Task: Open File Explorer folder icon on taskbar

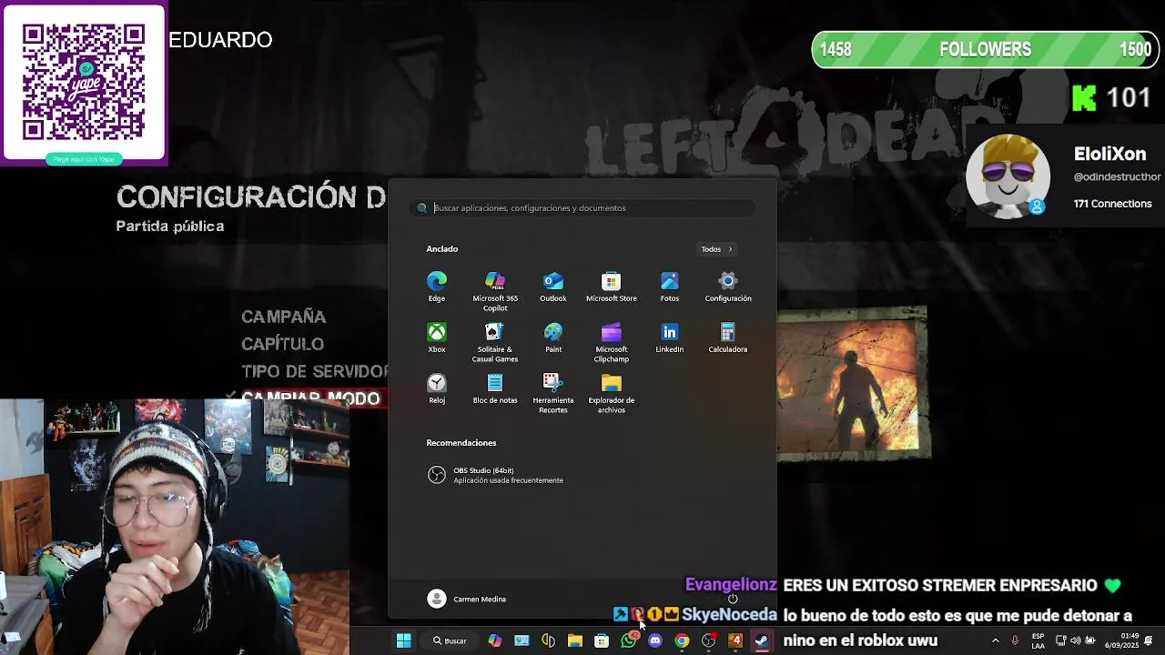Action: pyautogui.click(x=575, y=640)
